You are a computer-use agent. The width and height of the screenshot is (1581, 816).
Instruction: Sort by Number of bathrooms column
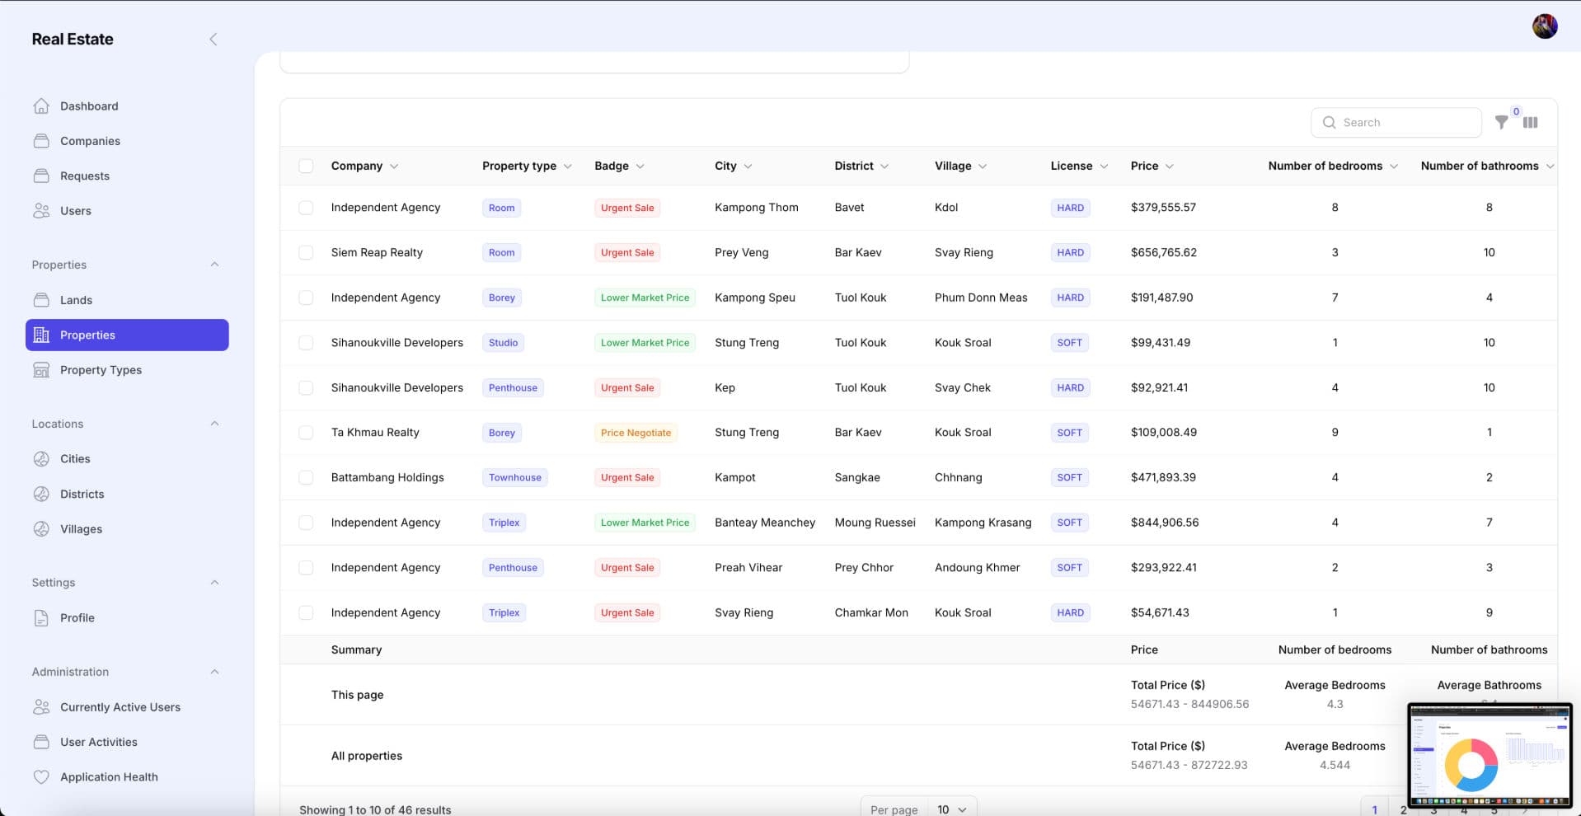pos(1487,166)
